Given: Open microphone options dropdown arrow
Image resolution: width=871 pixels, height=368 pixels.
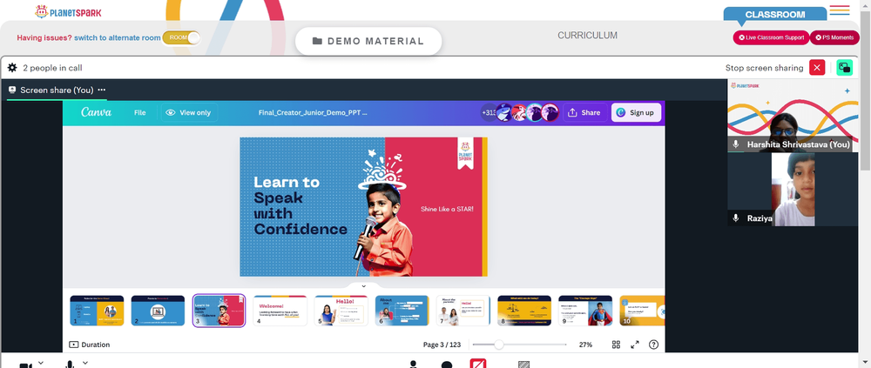Looking at the screenshot, I should pyautogui.click(x=85, y=363).
